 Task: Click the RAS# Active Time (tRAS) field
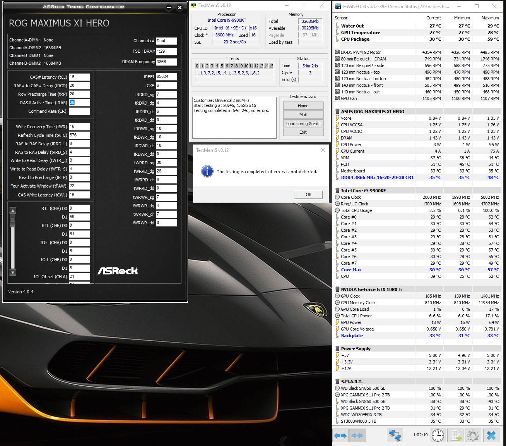tap(79, 103)
